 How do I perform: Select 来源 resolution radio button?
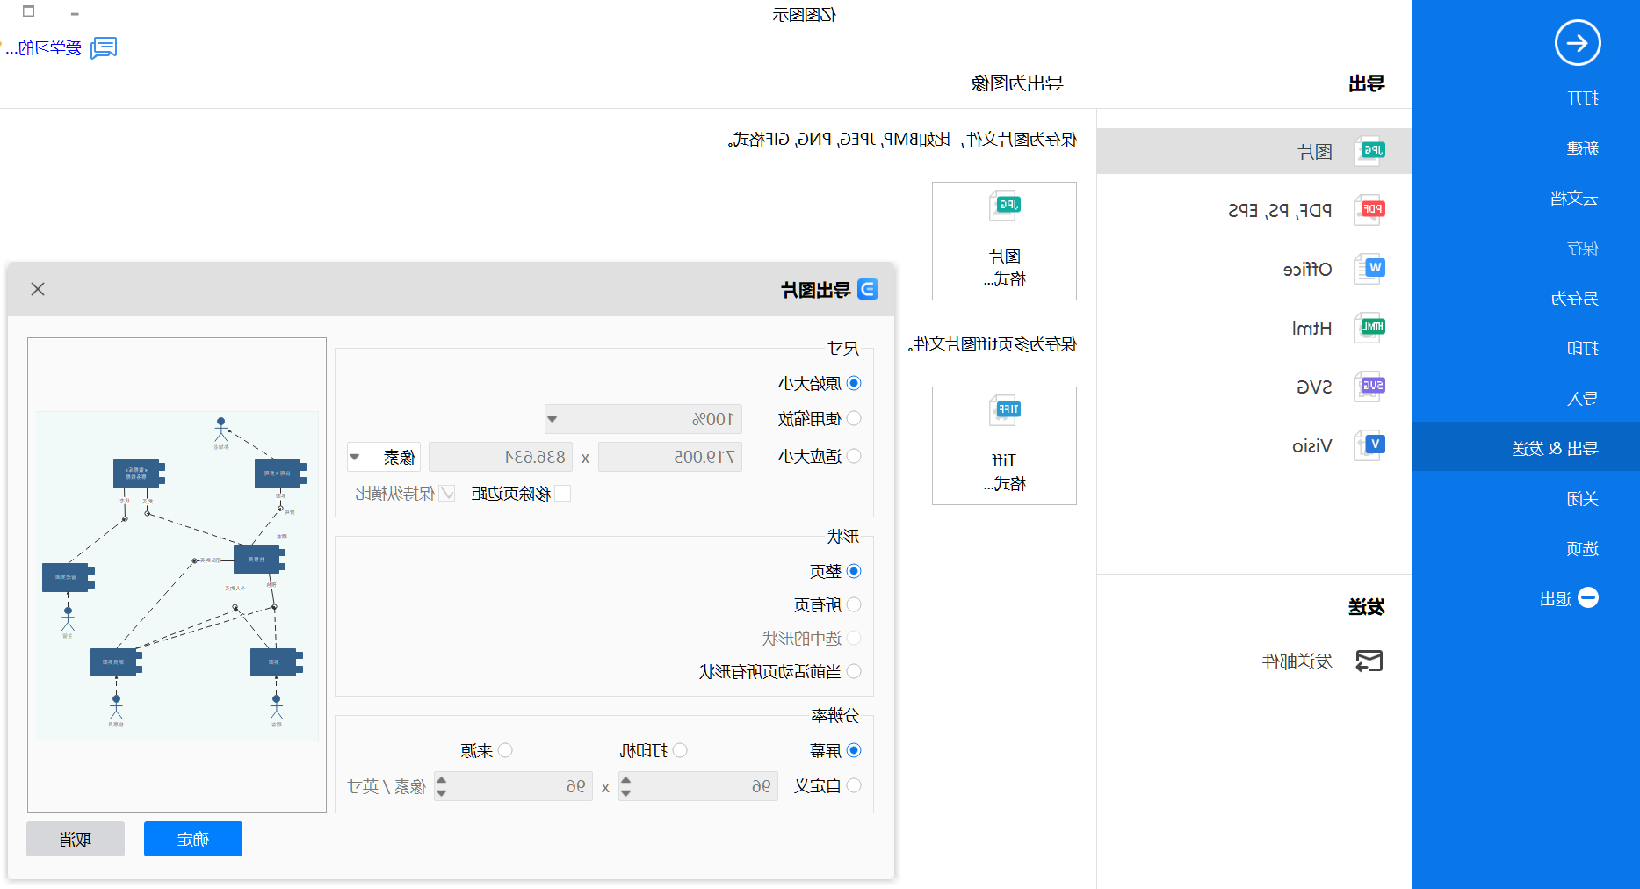pos(505,750)
